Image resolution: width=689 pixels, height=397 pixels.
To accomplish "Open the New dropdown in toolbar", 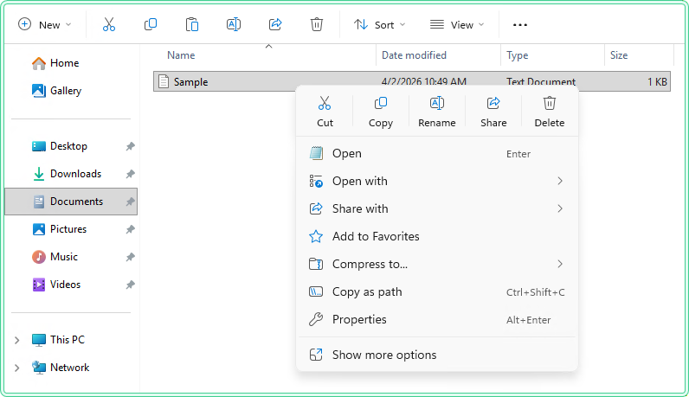I will pyautogui.click(x=45, y=24).
